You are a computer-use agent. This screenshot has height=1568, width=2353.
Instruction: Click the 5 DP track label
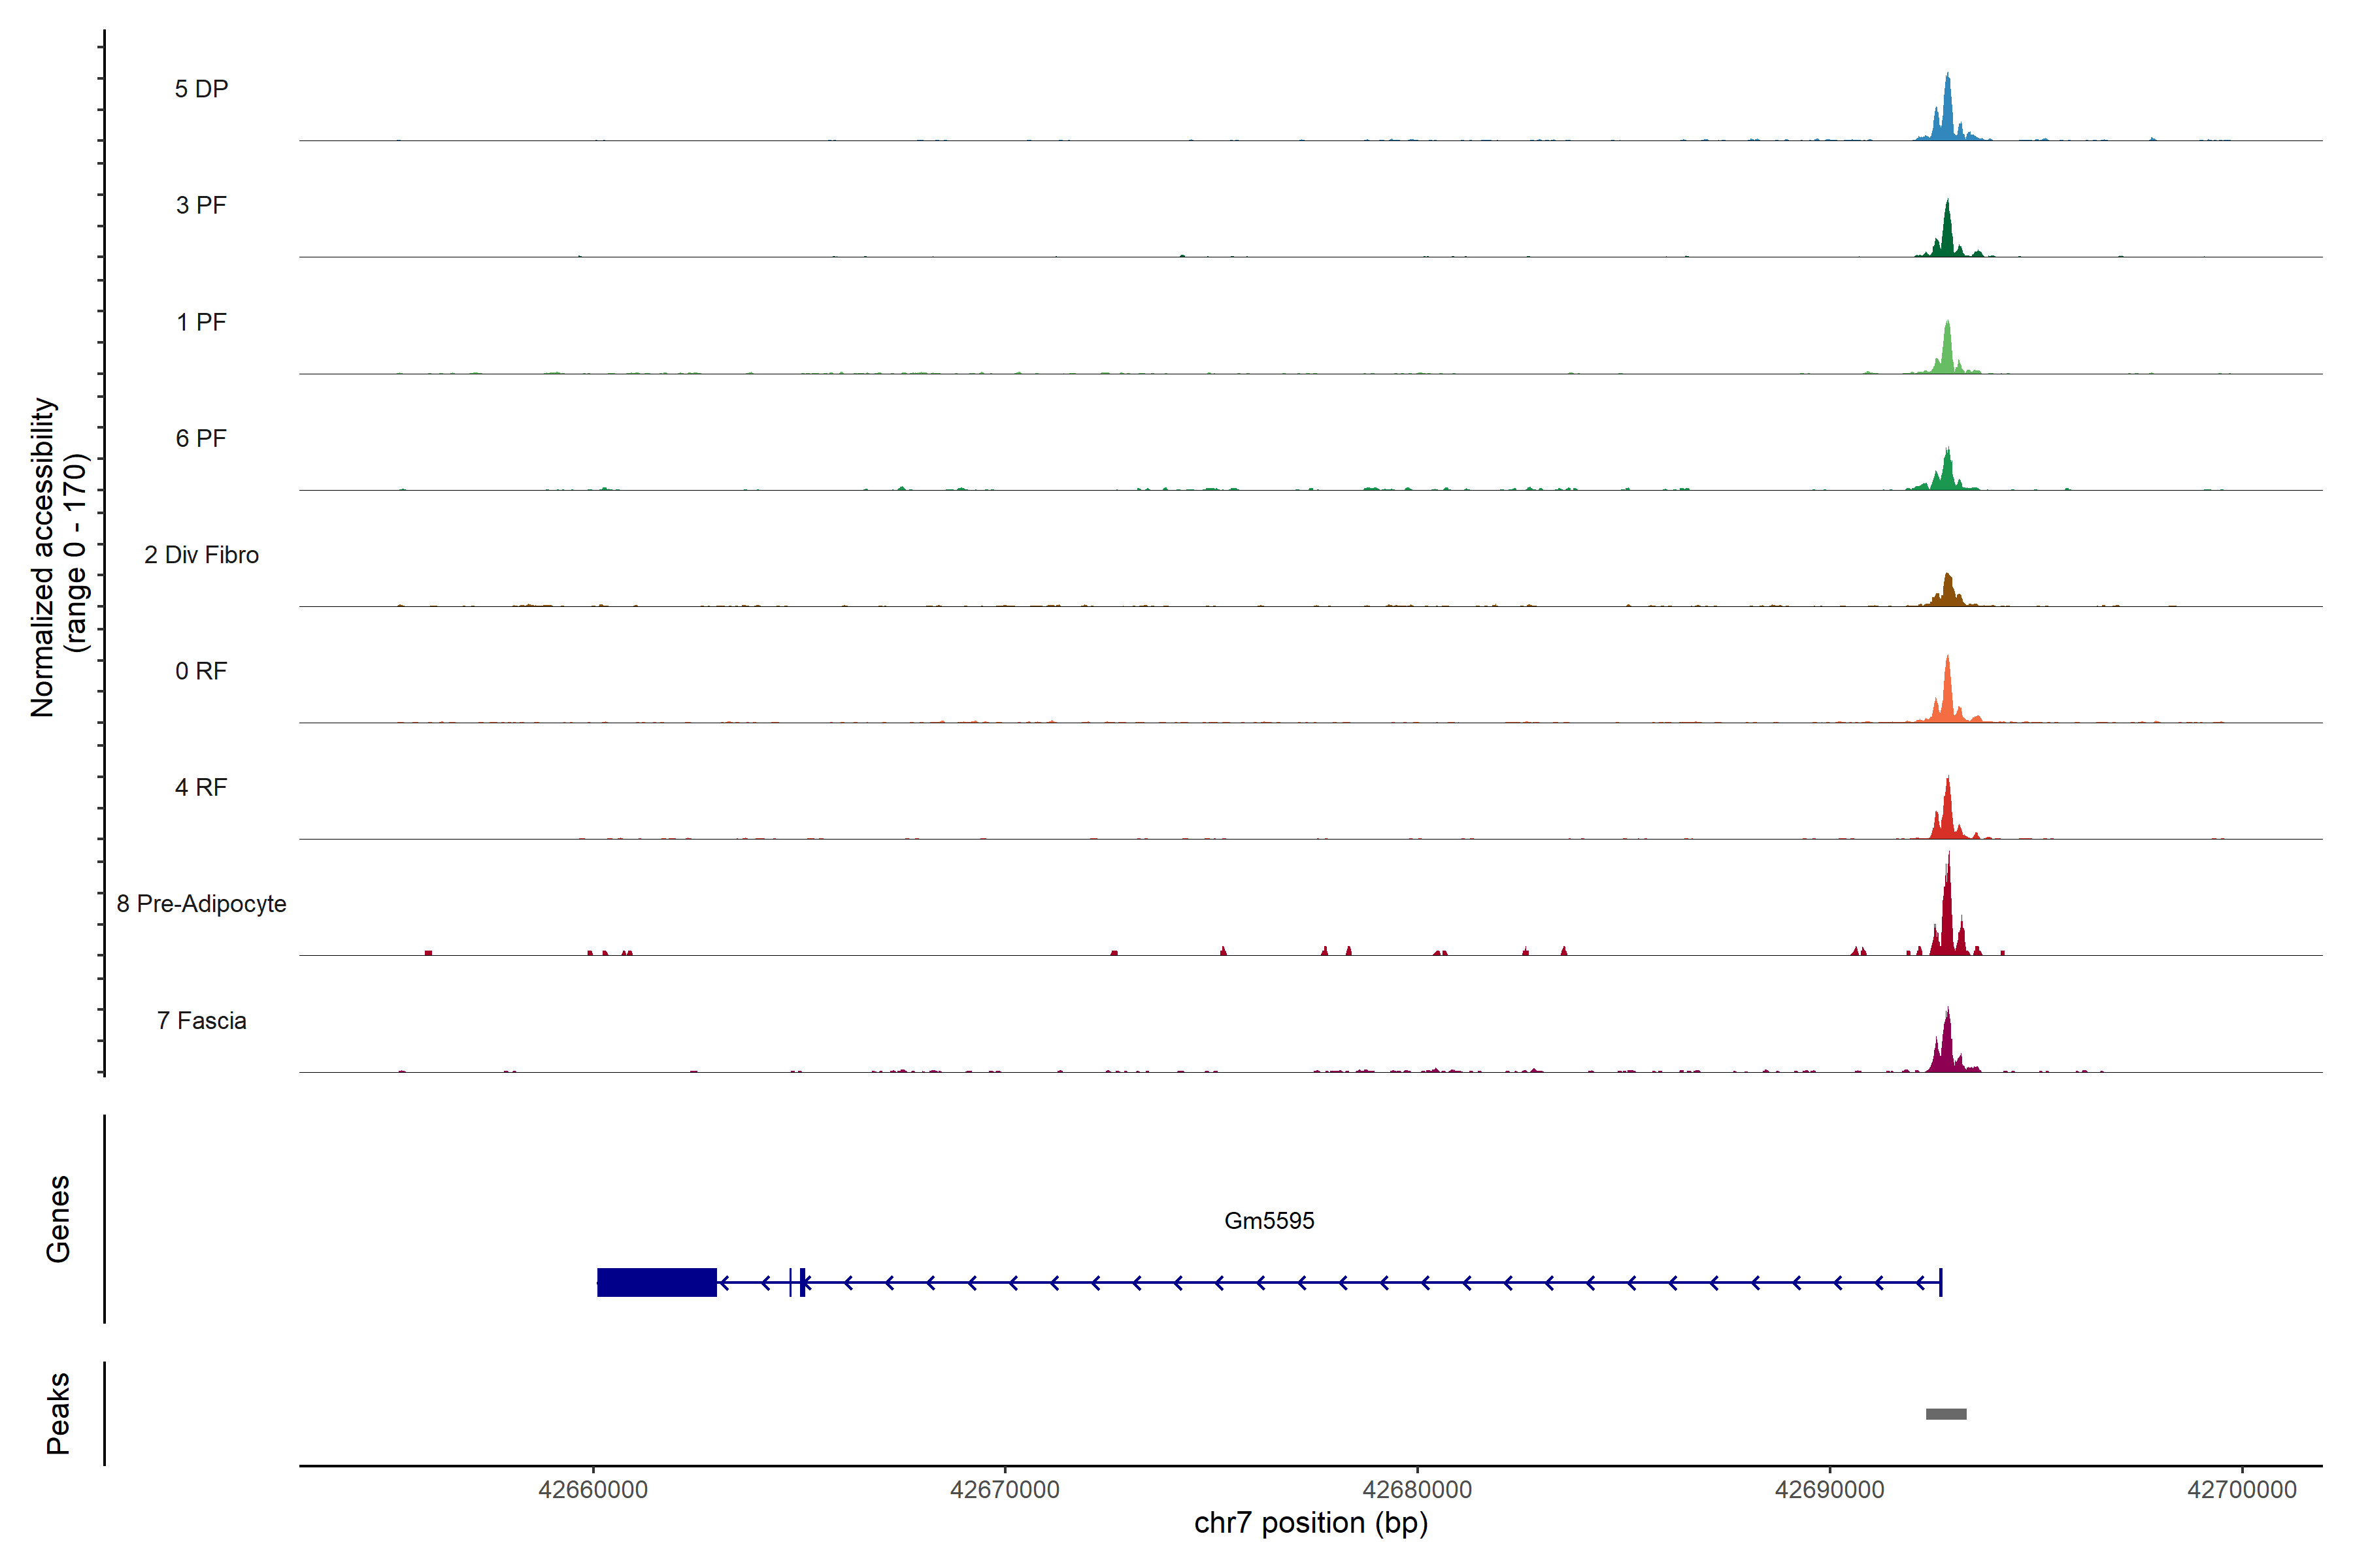[x=201, y=89]
